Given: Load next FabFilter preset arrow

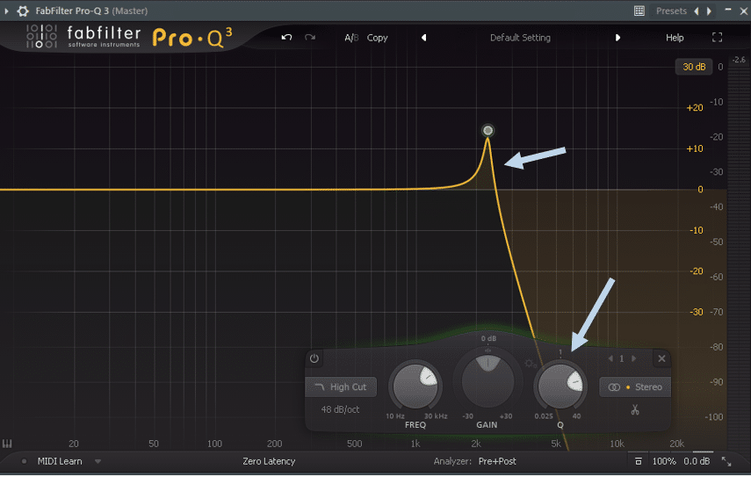Looking at the screenshot, I should tap(617, 38).
